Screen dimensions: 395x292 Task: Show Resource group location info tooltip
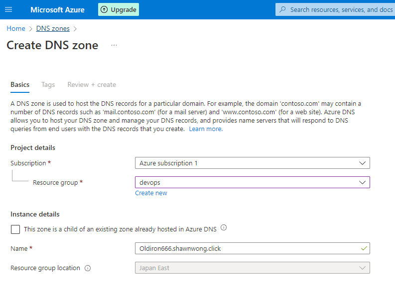[x=88, y=268]
